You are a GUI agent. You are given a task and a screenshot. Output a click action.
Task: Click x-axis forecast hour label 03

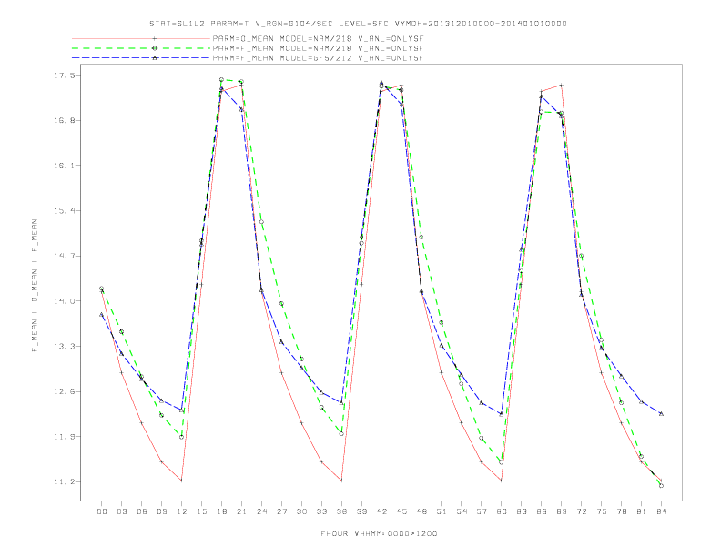point(121,511)
